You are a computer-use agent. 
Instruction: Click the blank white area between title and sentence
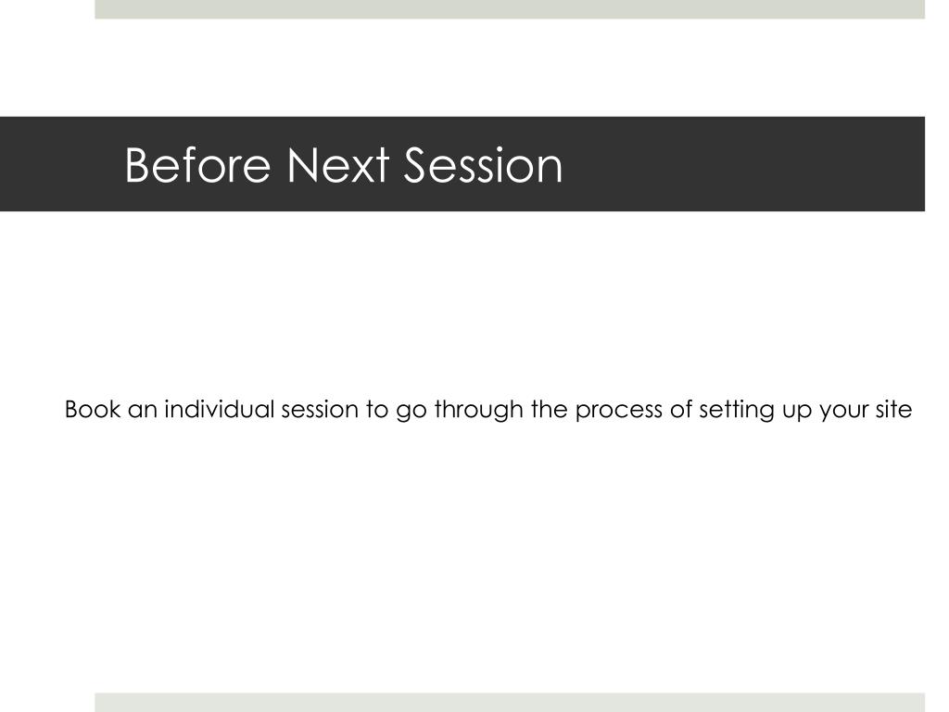(474, 303)
